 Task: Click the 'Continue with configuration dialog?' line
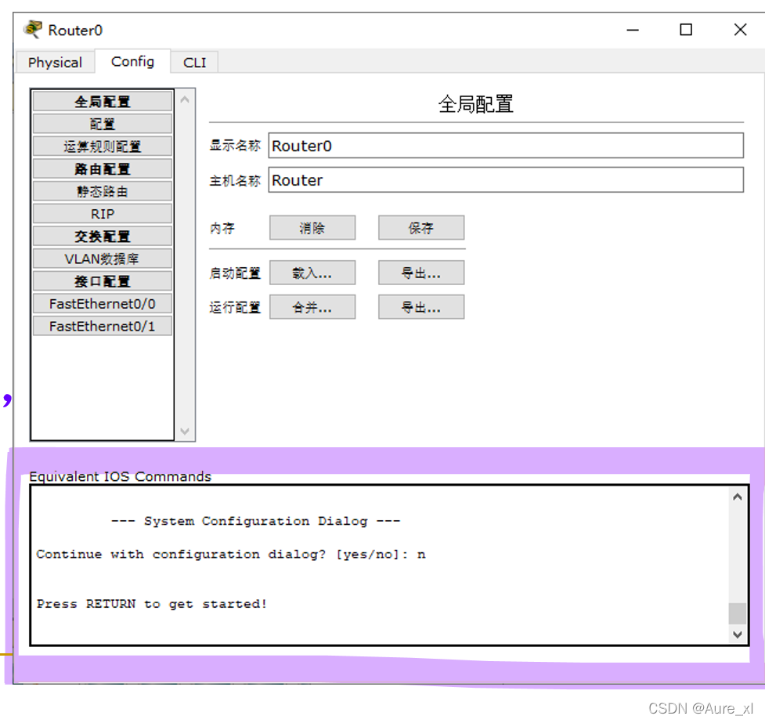pos(231,554)
